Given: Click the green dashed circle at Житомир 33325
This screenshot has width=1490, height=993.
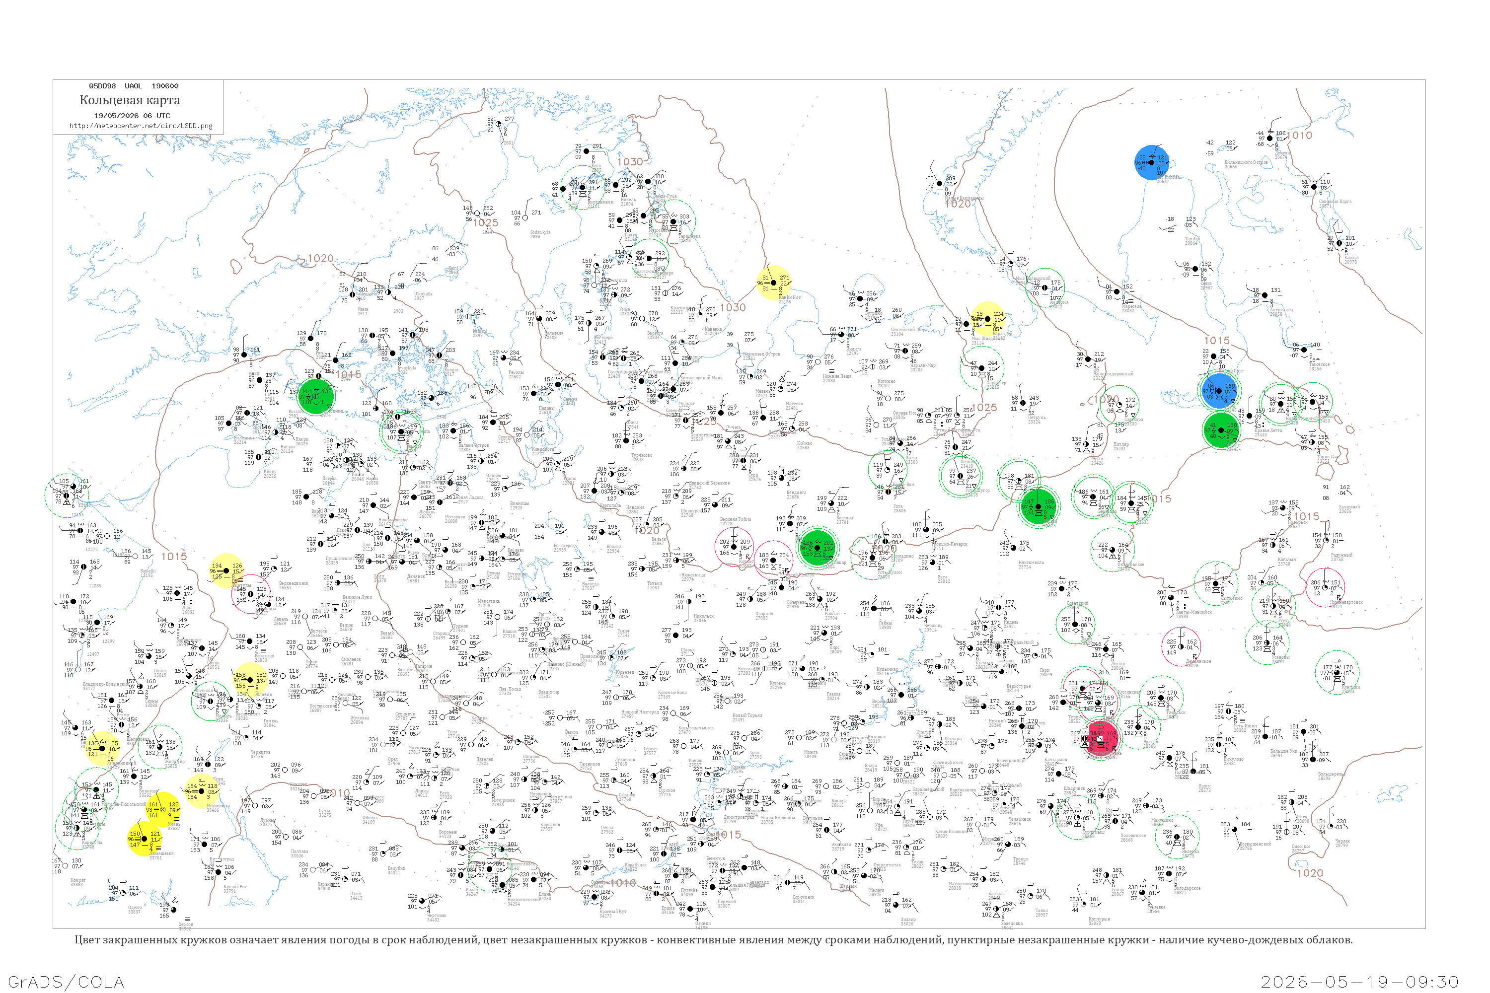Looking at the screenshot, I should tap(159, 747).
